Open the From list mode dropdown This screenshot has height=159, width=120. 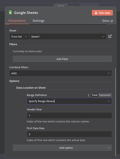click(19, 37)
